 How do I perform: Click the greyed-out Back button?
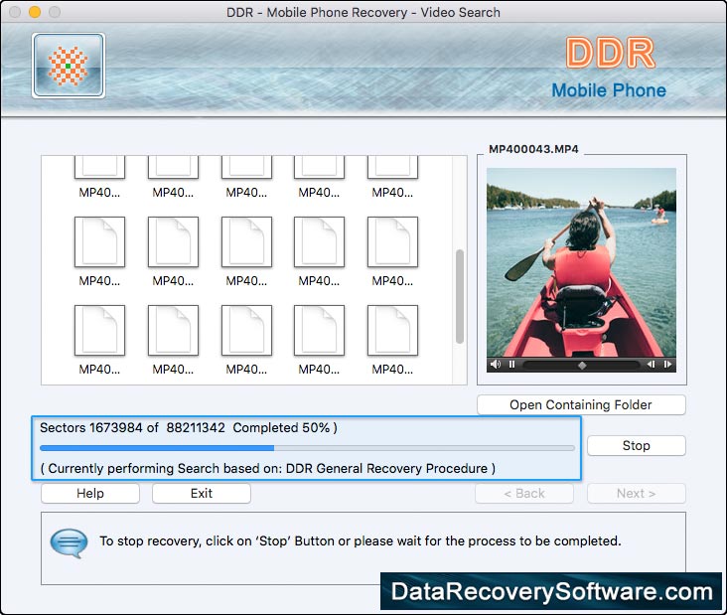pos(524,493)
